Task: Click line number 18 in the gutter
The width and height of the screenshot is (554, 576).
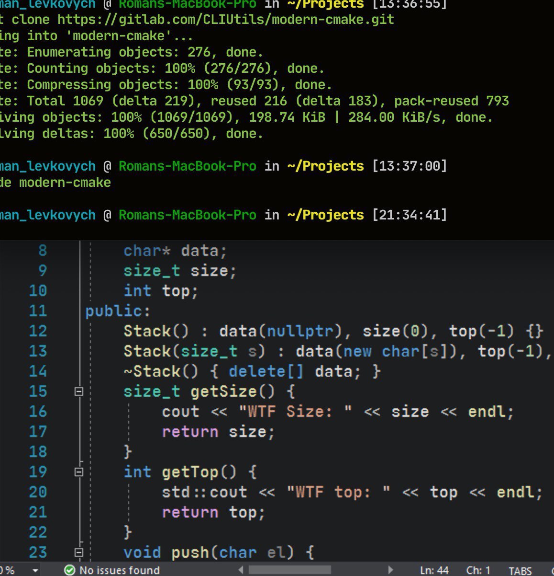Action: coord(38,452)
